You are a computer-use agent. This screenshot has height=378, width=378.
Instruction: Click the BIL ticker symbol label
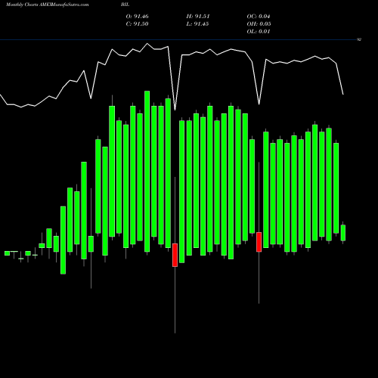pyautogui.click(x=125, y=5)
